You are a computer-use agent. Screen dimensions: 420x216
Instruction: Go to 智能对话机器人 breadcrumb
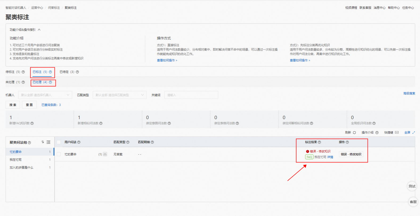coord(16,8)
